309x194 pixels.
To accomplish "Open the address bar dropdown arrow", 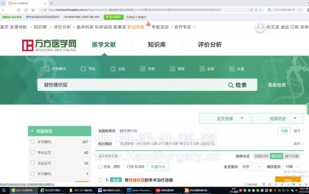I will coord(260,10).
